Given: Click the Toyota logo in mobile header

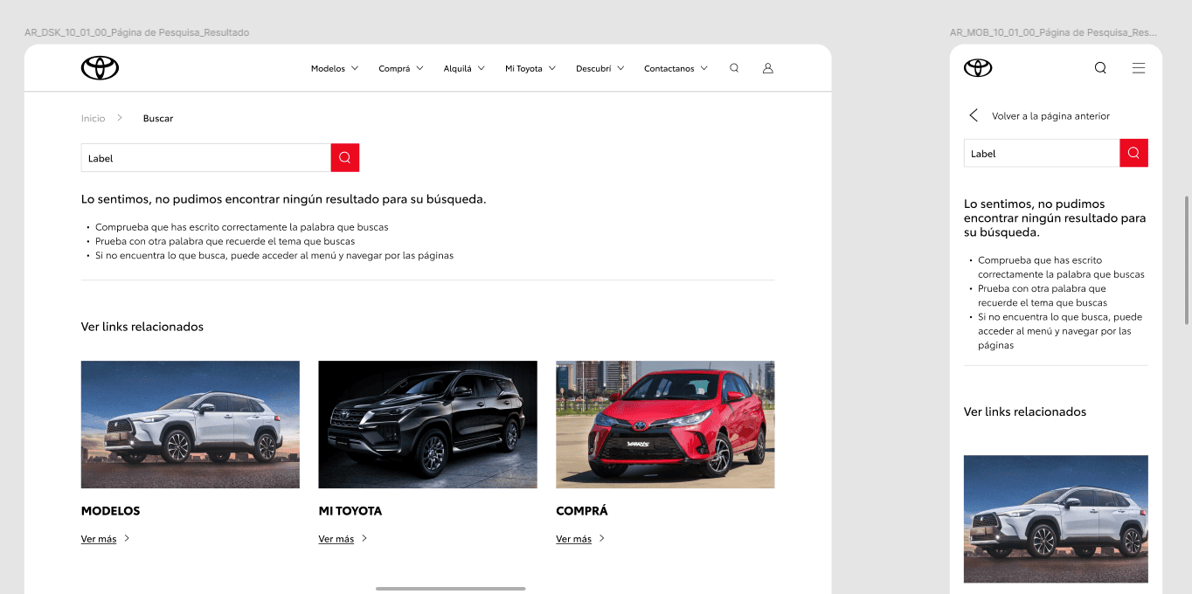Looking at the screenshot, I should click(978, 68).
